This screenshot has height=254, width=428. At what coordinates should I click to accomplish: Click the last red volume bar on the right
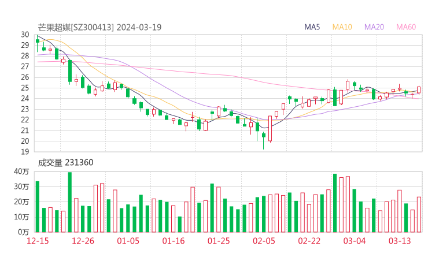[419, 215]
